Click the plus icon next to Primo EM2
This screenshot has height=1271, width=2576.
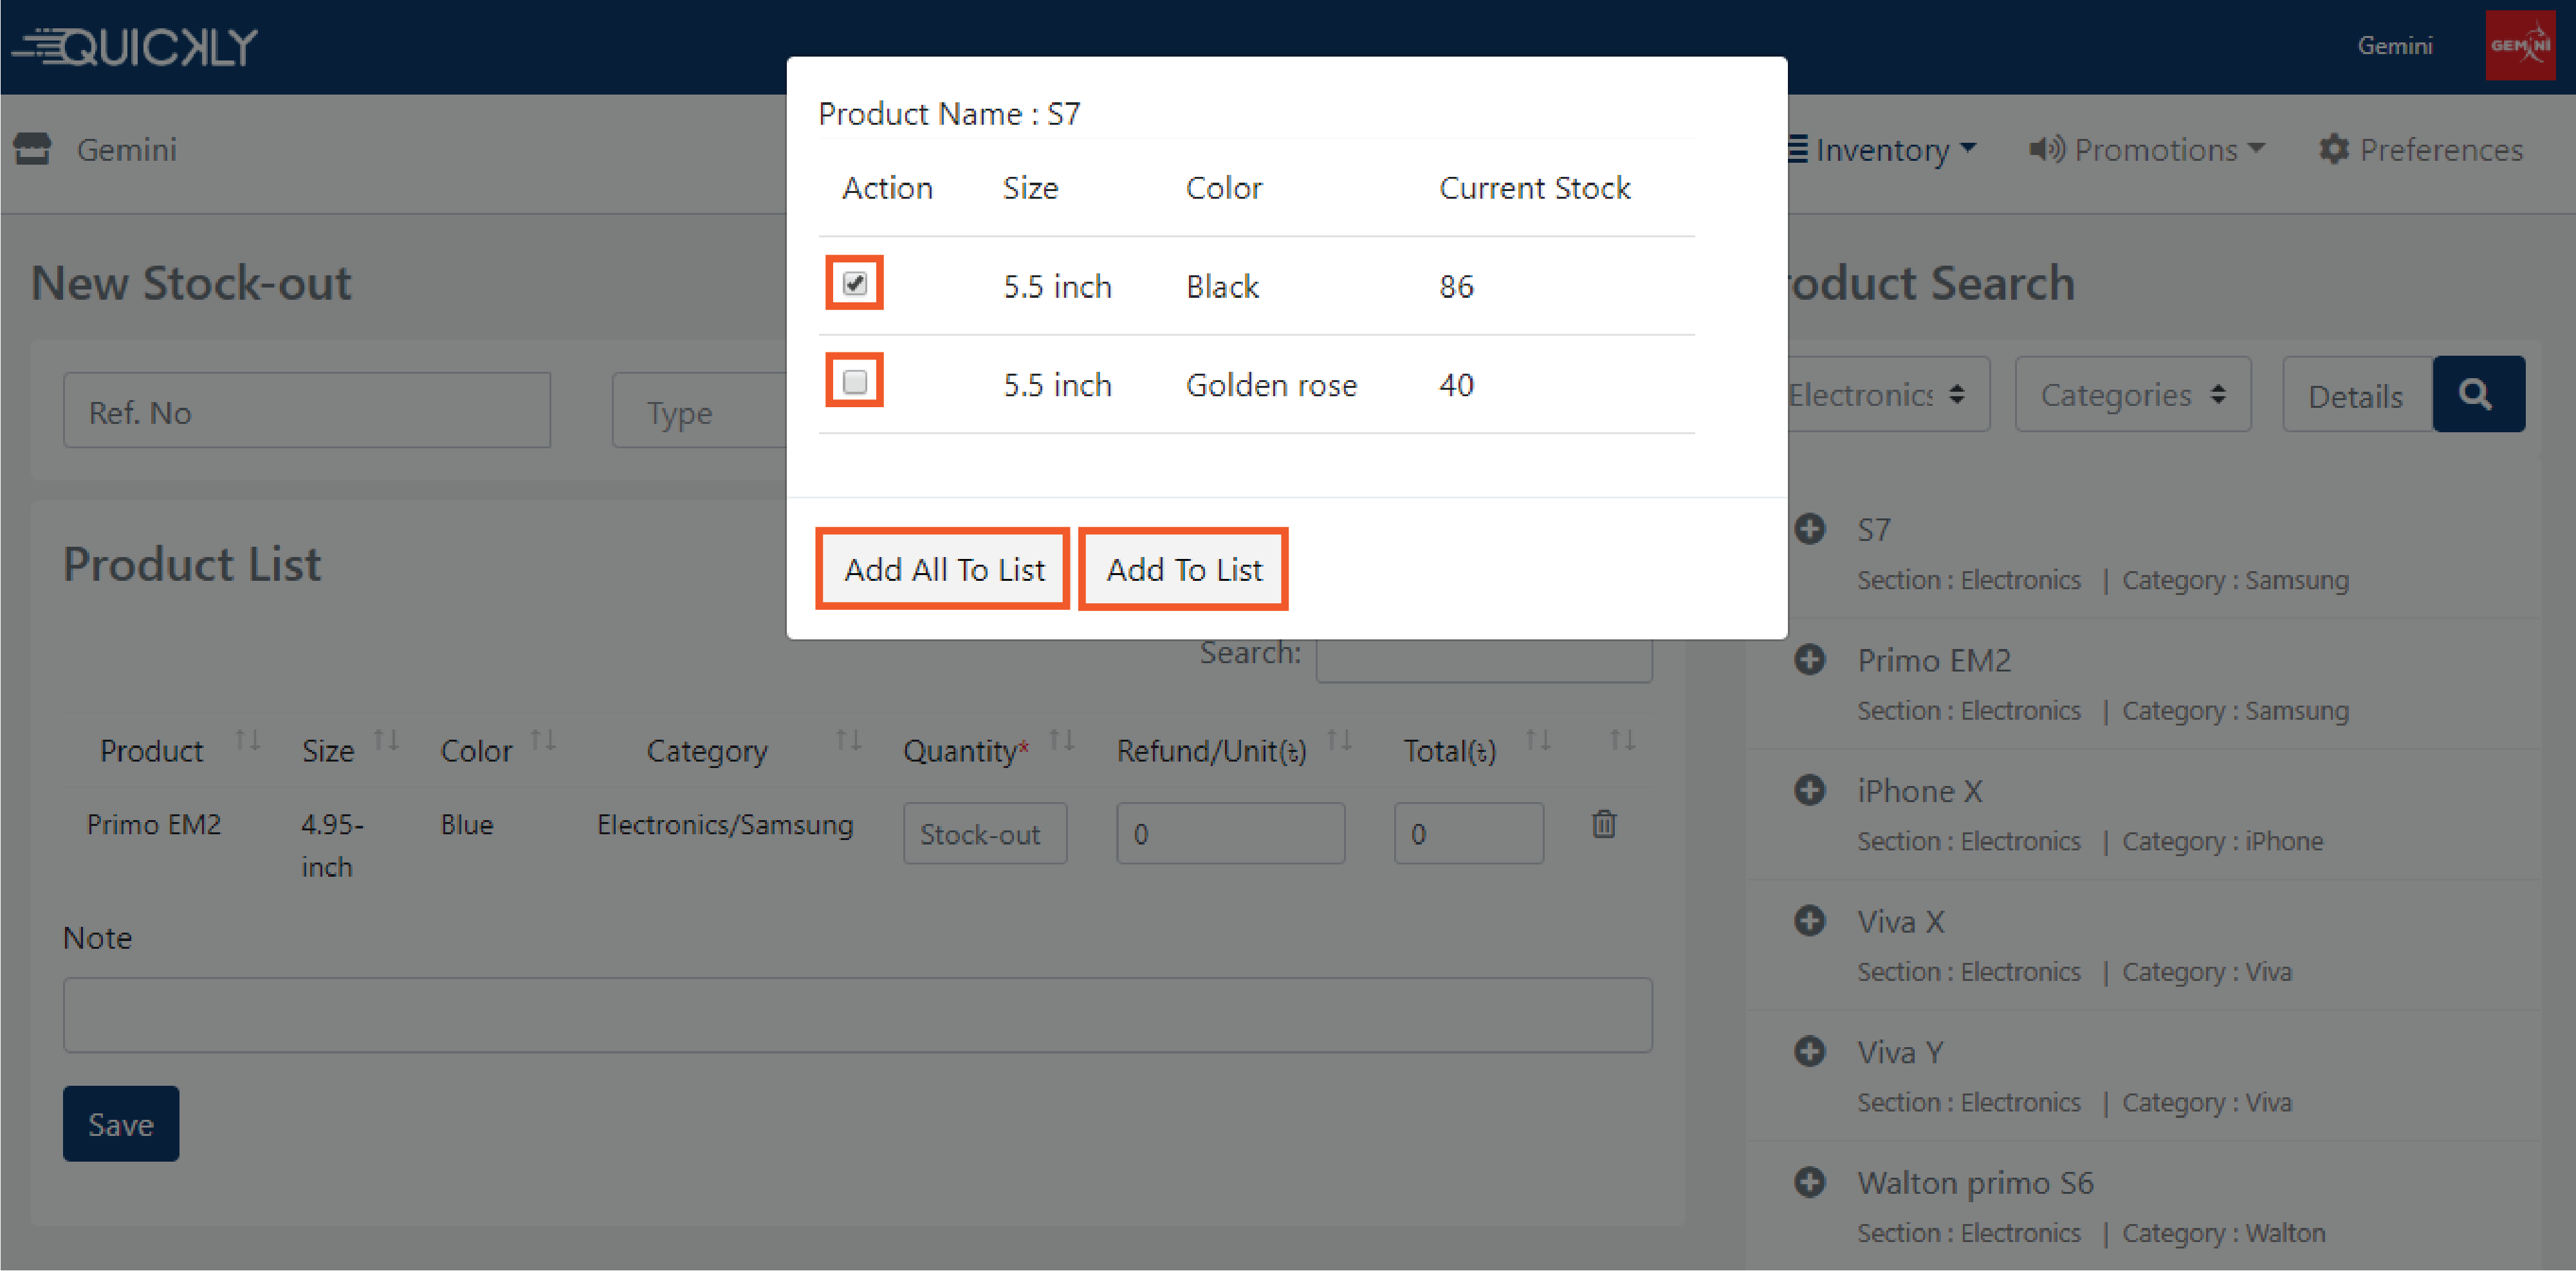click(1809, 660)
